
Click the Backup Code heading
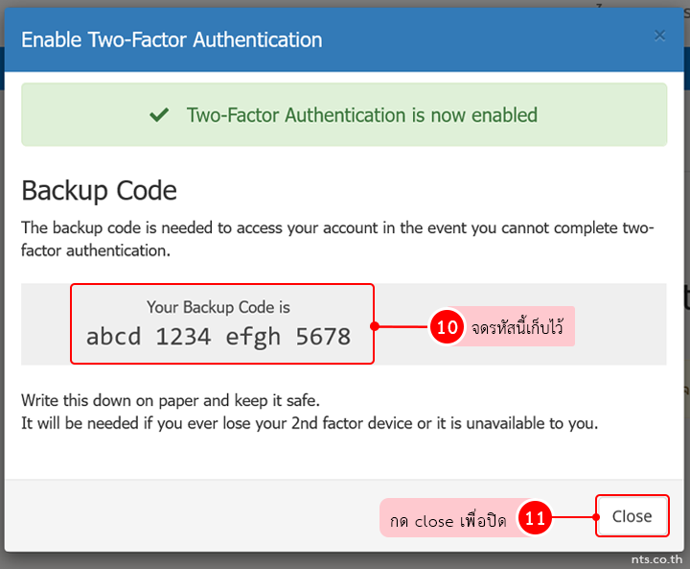(x=99, y=191)
